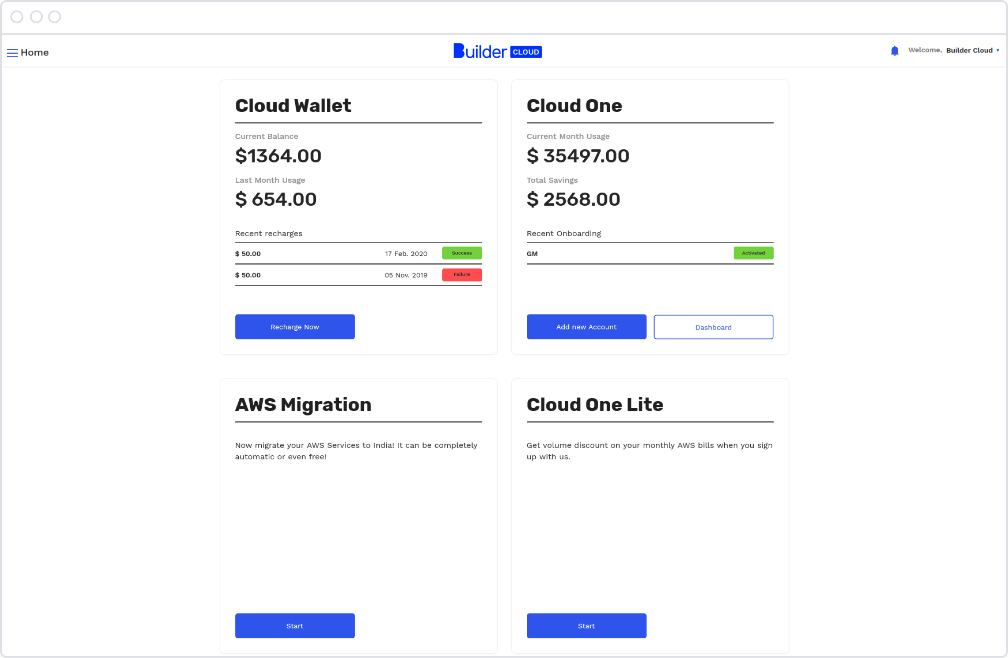Click the volume discount description text

pyautogui.click(x=649, y=451)
